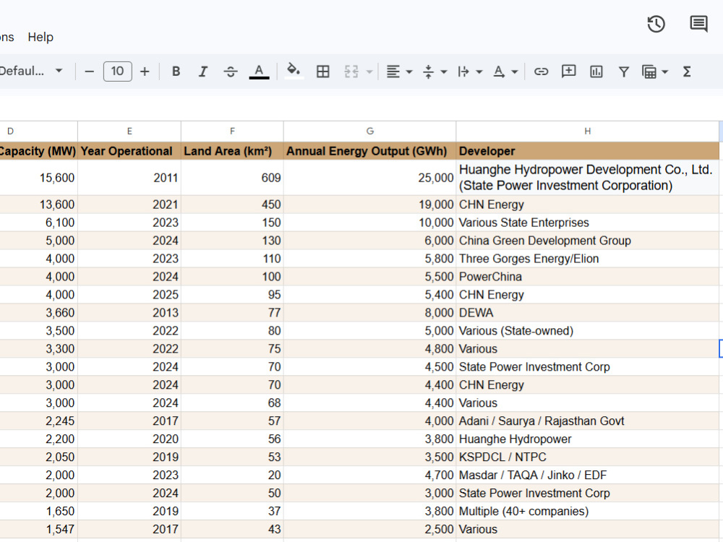This screenshot has width=723, height=542.
Task: Select column F header
Action: [x=232, y=132]
